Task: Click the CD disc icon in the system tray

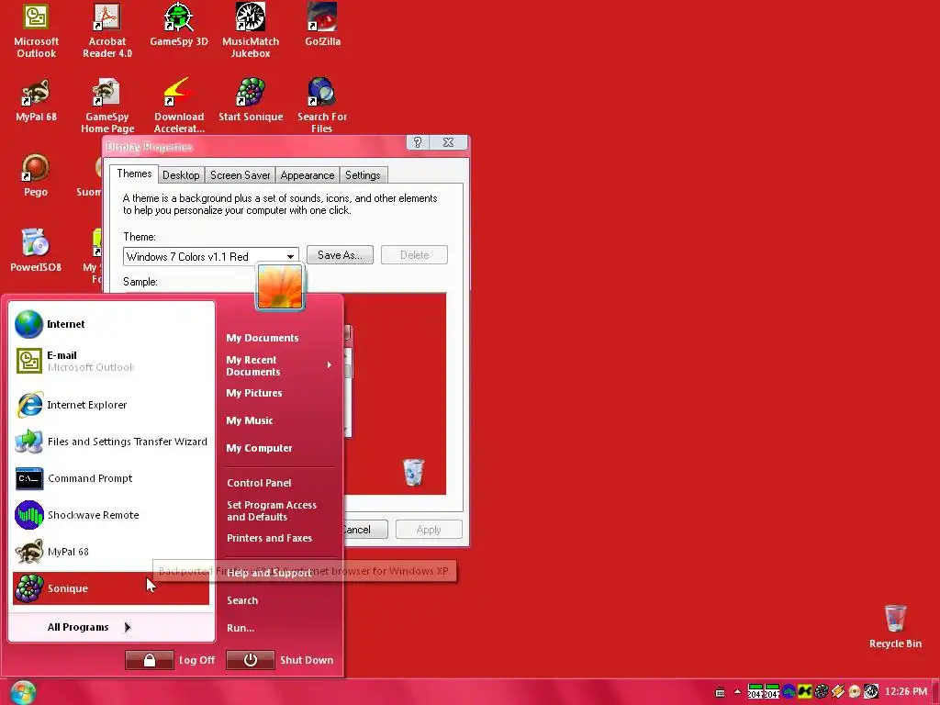Action: tap(855, 692)
